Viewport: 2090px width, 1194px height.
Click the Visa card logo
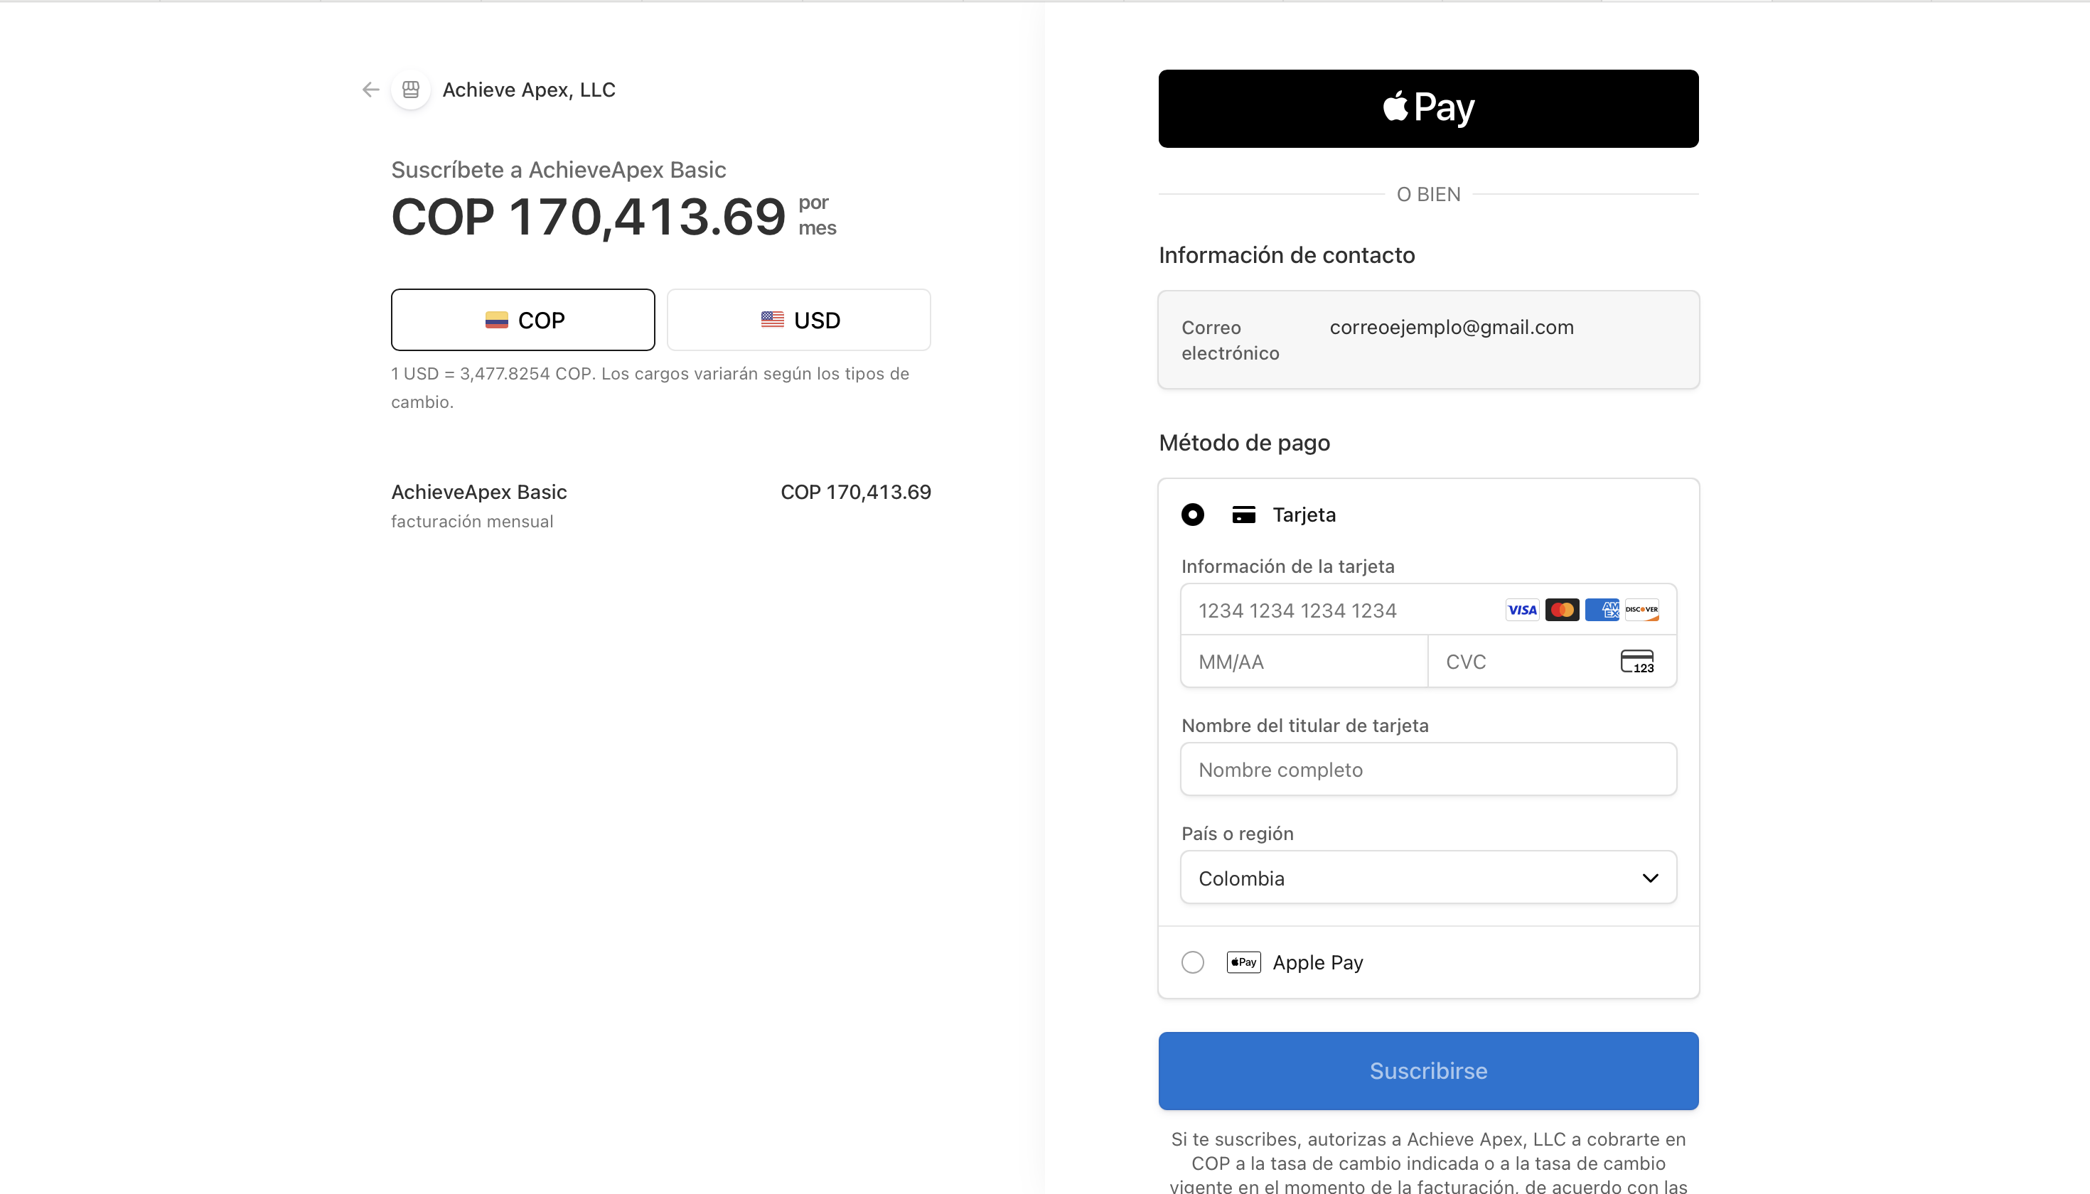(x=1523, y=610)
